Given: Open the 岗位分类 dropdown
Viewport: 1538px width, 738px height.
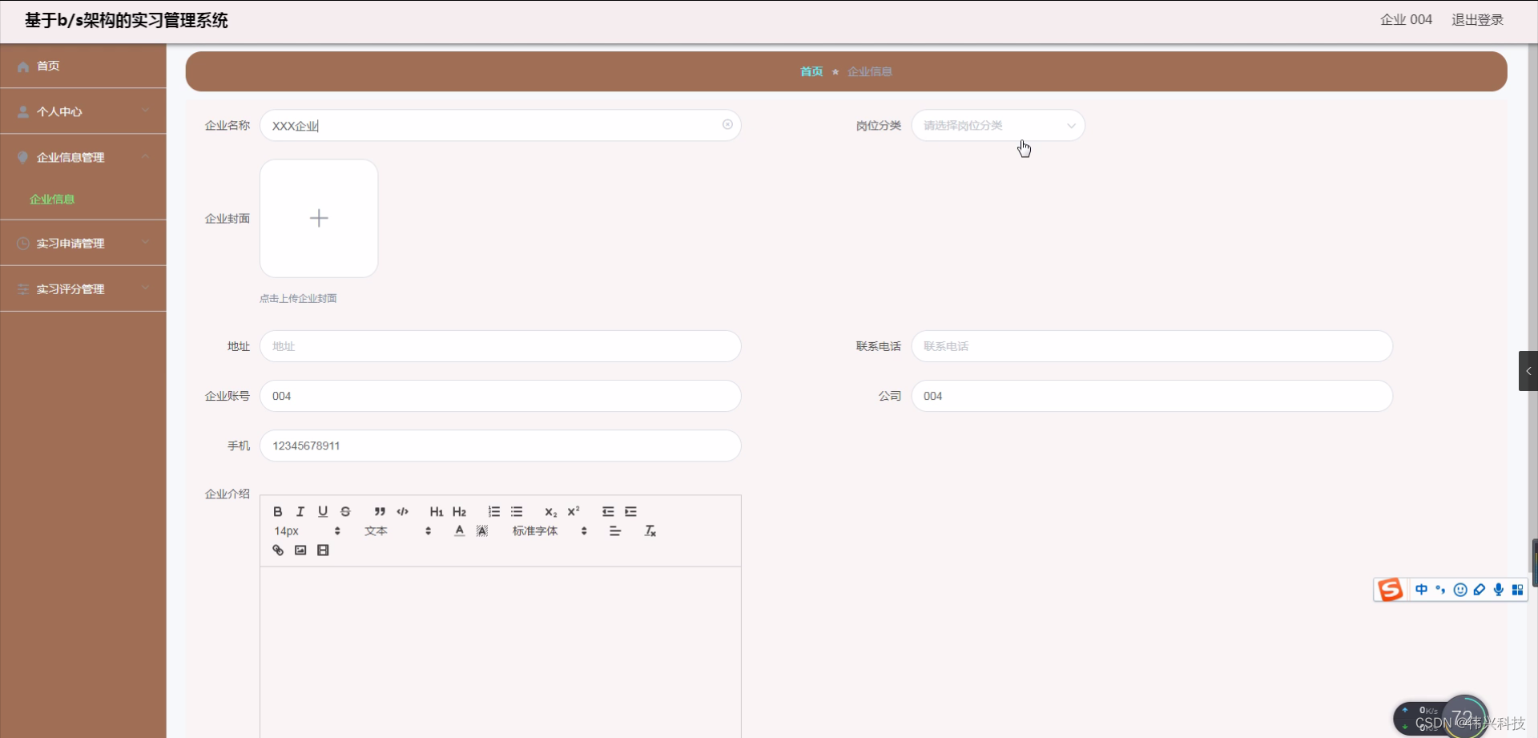Looking at the screenshot, I should point(998,125).
